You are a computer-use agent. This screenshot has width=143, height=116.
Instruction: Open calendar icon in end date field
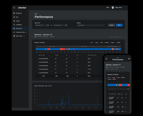(66, 25)
